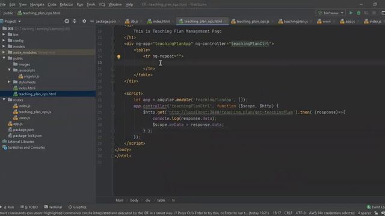
Task: Click the CRLF line separator status item
Action: tap(288, 213)
